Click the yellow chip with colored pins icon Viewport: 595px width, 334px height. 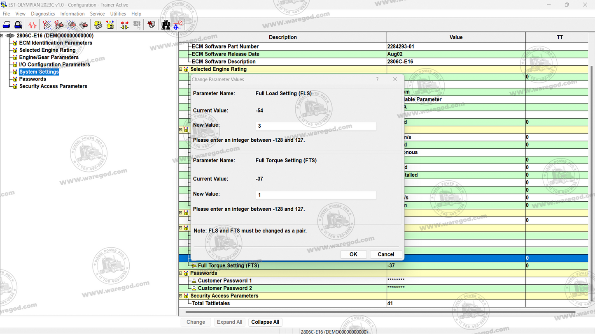(110, 25)
